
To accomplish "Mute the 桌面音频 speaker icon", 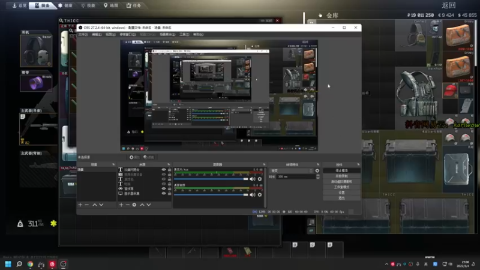I will click(253, 194).
